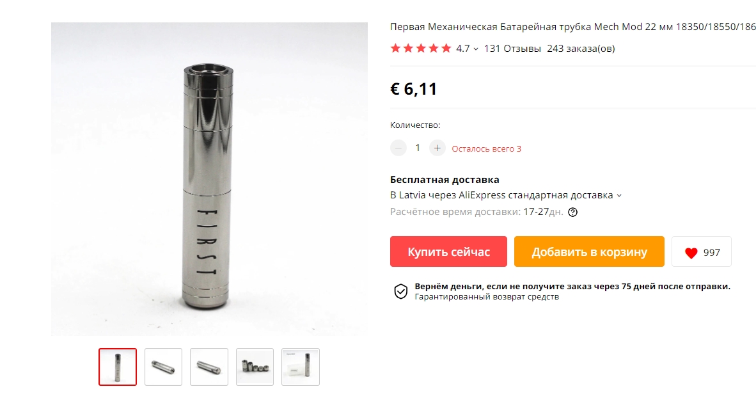The image size is (756, 398).
Task: Click the quantity value field
Action: click(418, 148)
